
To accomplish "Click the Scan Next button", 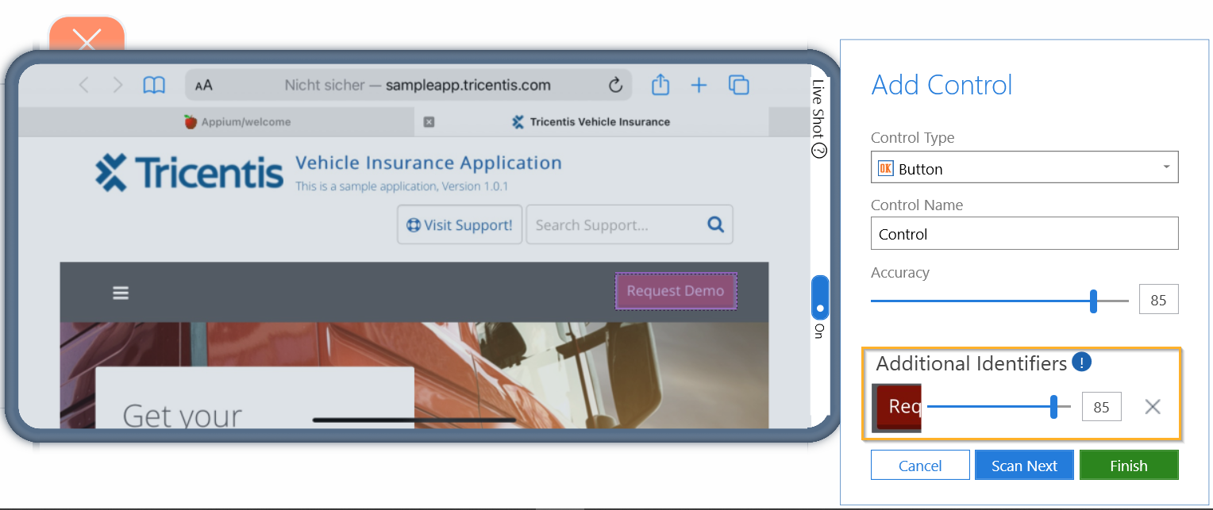I will [x=1024, y=466].
